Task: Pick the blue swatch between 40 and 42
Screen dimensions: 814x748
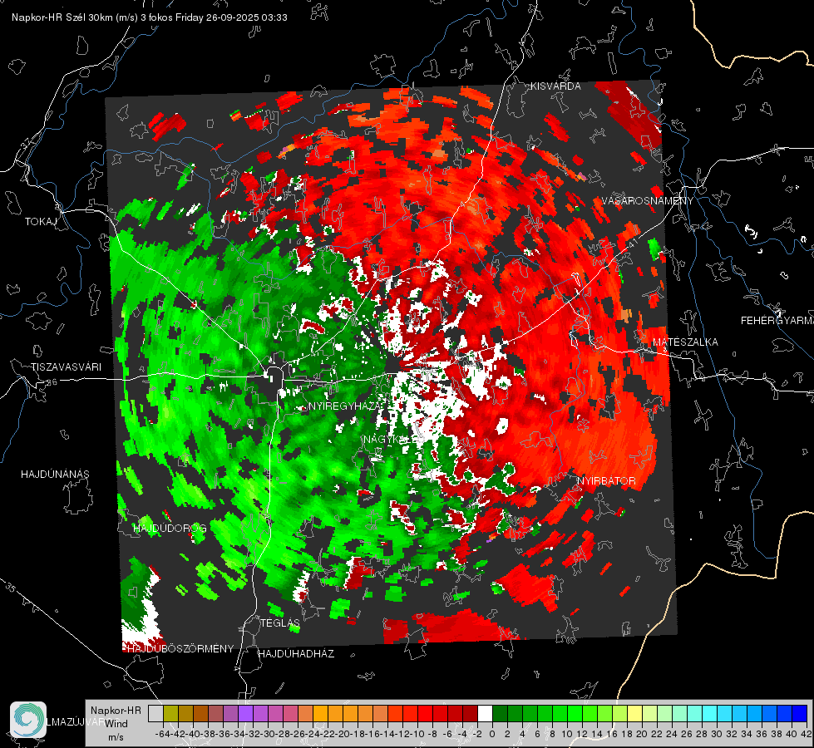Action: click(800, 713)
